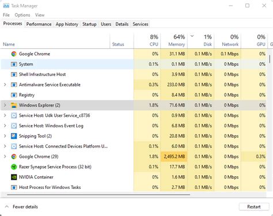Image resolution: width=273 pixels, height=216 pixels.
Task: Select Razer Synapse Service Process (32 bit) name
Action: click(x=55, y=166)
